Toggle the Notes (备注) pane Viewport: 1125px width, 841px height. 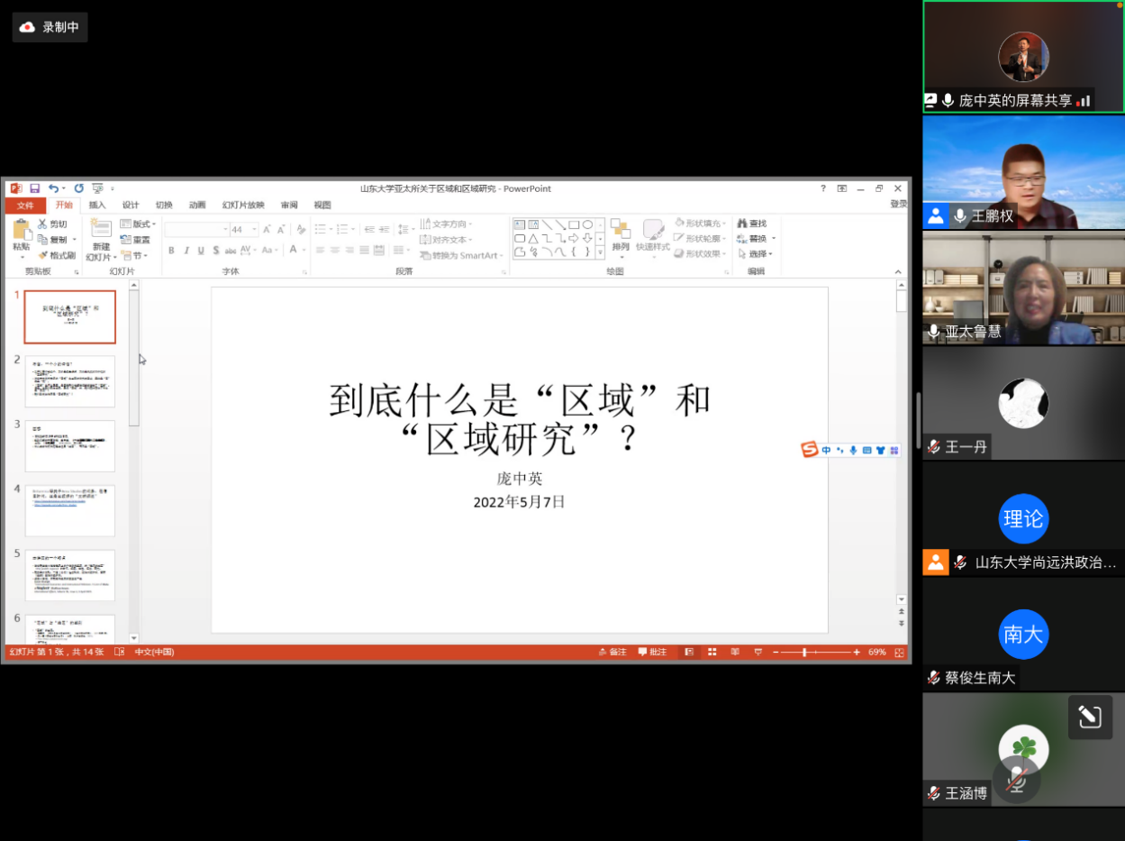click(x=612, y=652)
